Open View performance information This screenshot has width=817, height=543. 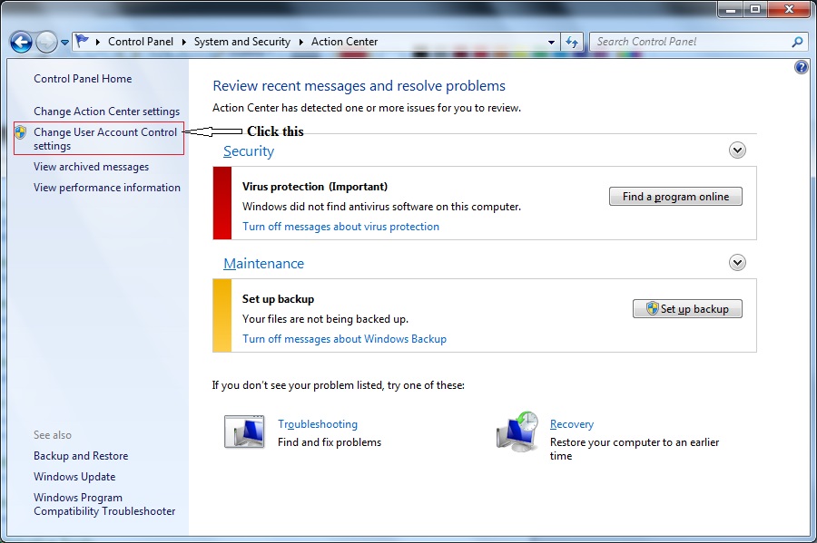tap(107, 188)
